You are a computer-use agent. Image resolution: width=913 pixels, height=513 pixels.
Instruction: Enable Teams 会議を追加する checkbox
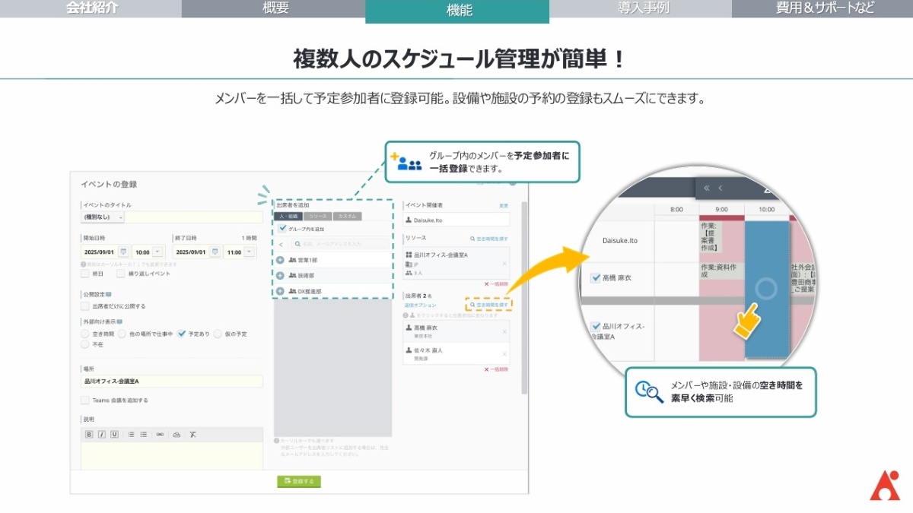click(85, 400)
